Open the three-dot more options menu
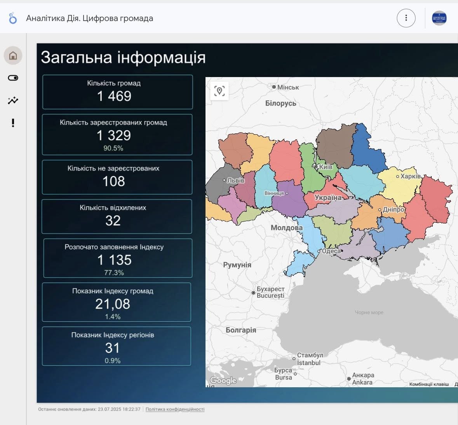This screenshot has width=458, height=425. (406, 18)
